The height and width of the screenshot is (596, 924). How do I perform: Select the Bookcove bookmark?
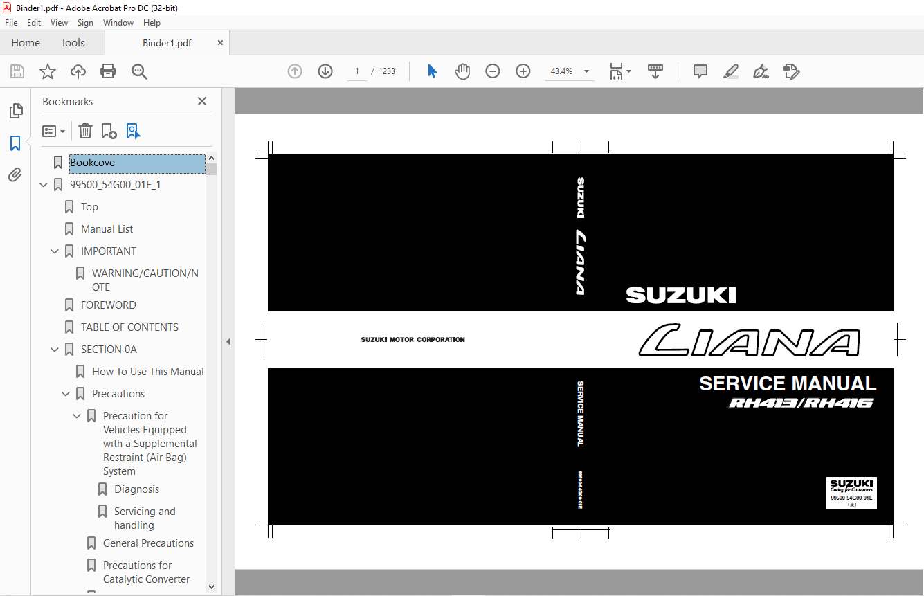pos(136,163)
